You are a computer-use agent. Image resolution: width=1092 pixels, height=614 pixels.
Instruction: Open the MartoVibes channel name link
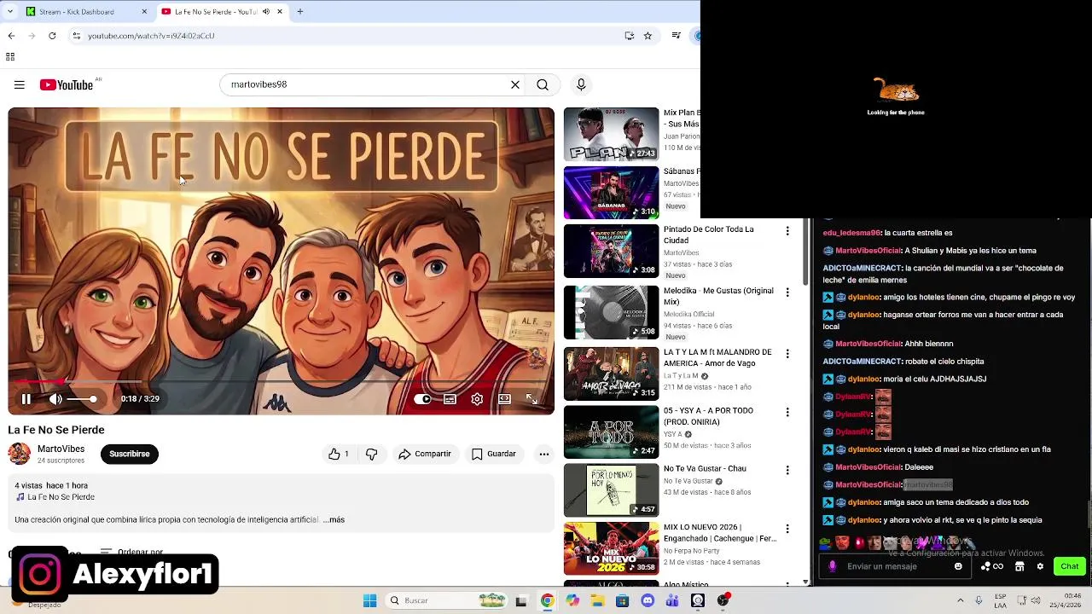point(61,449)
